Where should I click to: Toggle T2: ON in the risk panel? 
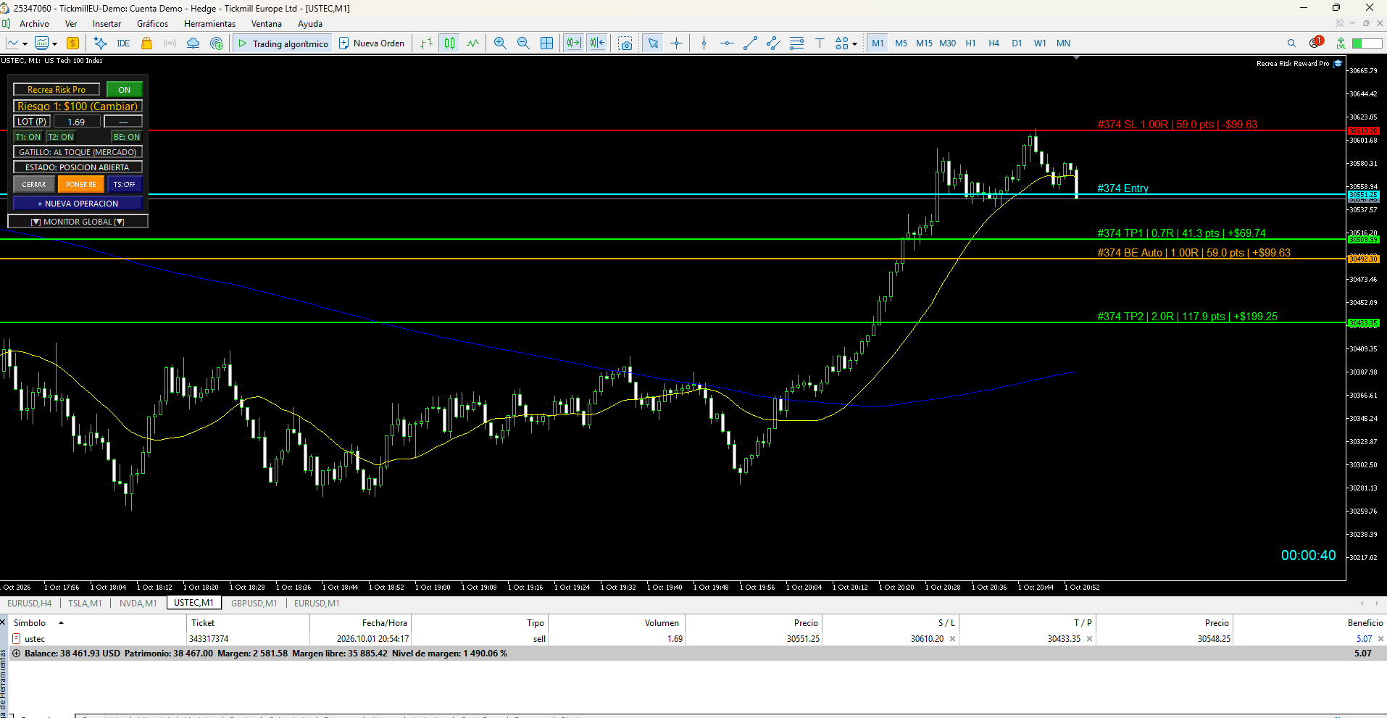[61, 137]
